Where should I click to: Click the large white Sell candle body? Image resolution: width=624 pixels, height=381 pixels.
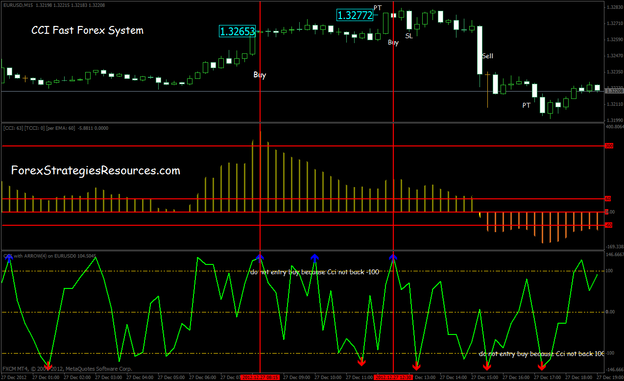coord(480,50)
